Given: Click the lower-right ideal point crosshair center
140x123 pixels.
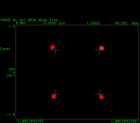Looking at the screenshot, I should (99, 94).
